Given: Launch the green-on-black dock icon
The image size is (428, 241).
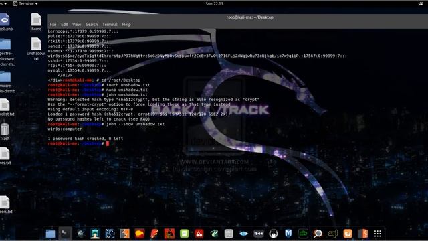Looking at the screenshot, I should click(303, 234).
